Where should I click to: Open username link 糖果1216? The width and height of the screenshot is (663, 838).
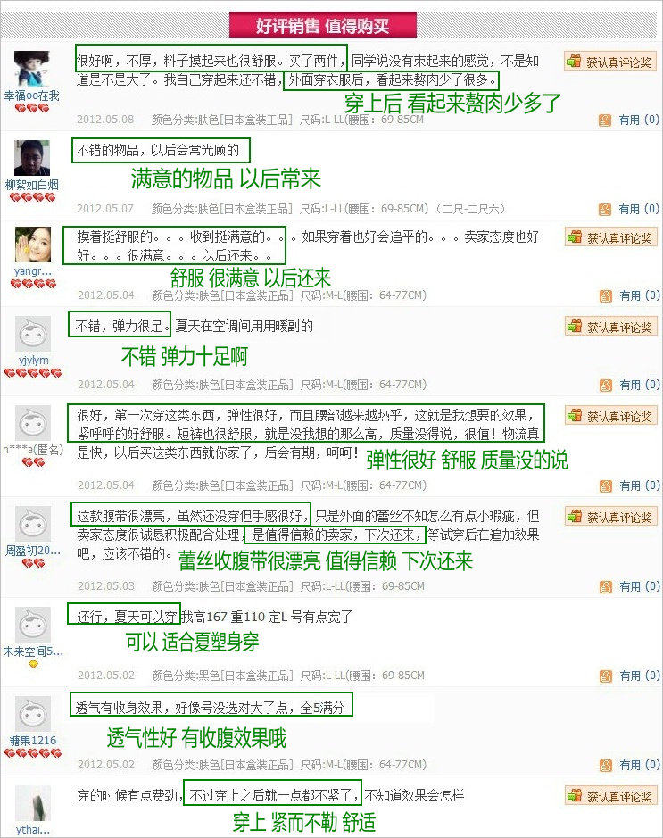click(33, 741)
